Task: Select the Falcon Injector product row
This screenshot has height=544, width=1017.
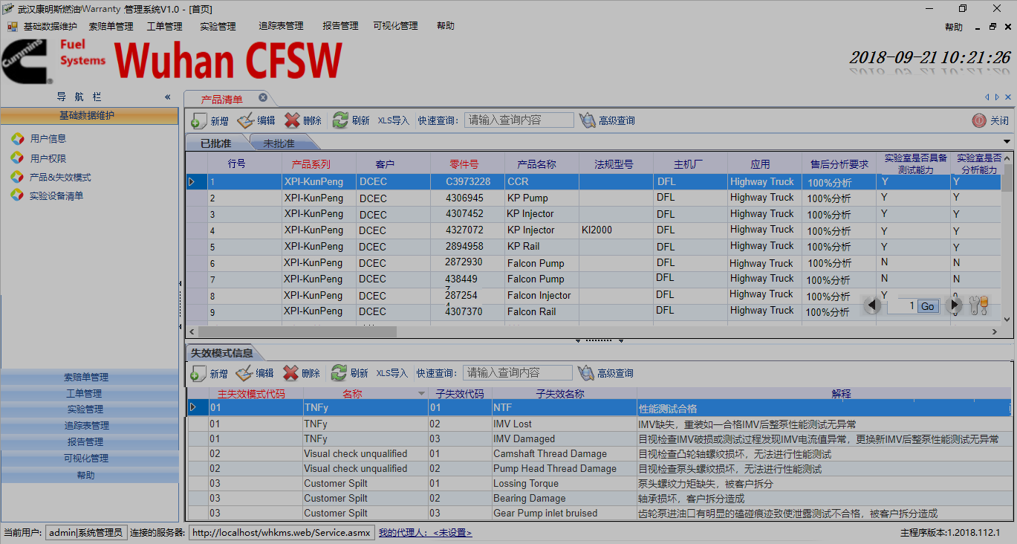Action: click(594, 296)
